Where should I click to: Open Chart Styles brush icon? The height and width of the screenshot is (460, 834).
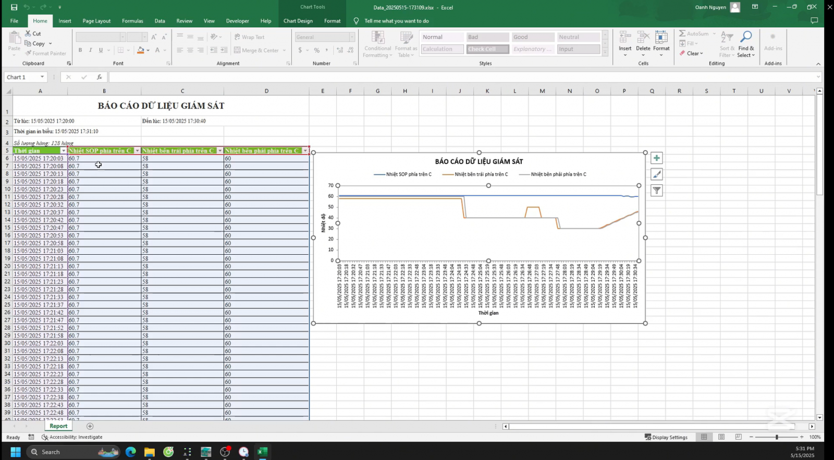pyautogui.click(x=657, y=175)
